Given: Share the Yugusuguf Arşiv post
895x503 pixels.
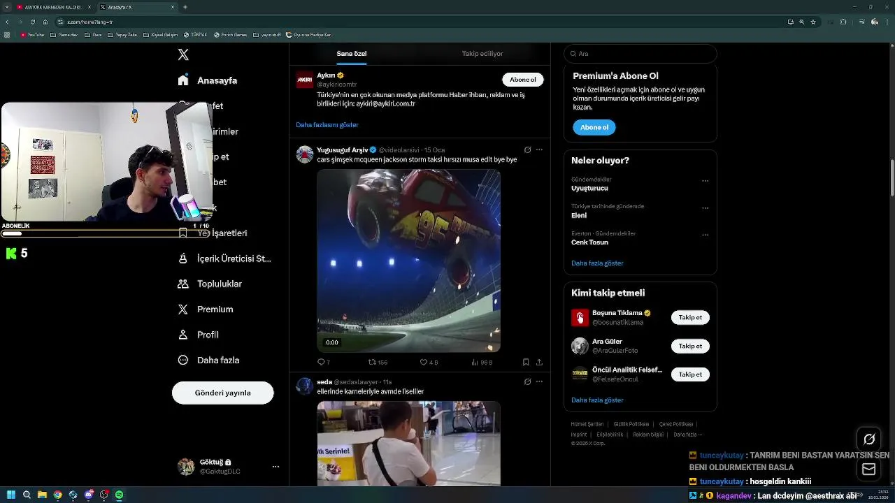Looking at the screenshot, I should tap(539, 363).
